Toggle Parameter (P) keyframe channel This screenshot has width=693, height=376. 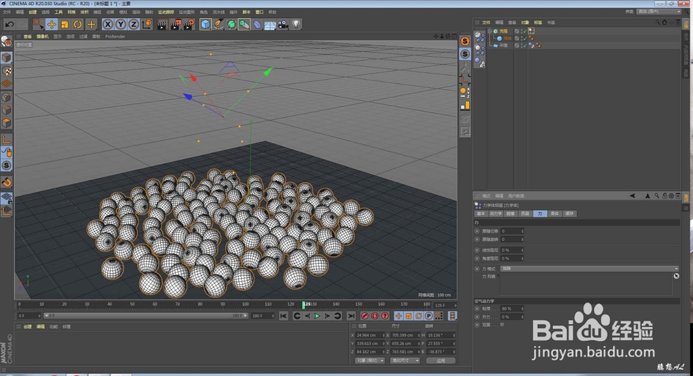click(429, 316)
